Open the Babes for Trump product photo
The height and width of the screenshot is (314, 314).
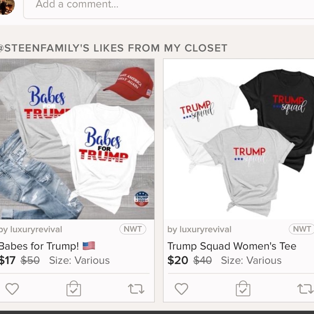77,139
